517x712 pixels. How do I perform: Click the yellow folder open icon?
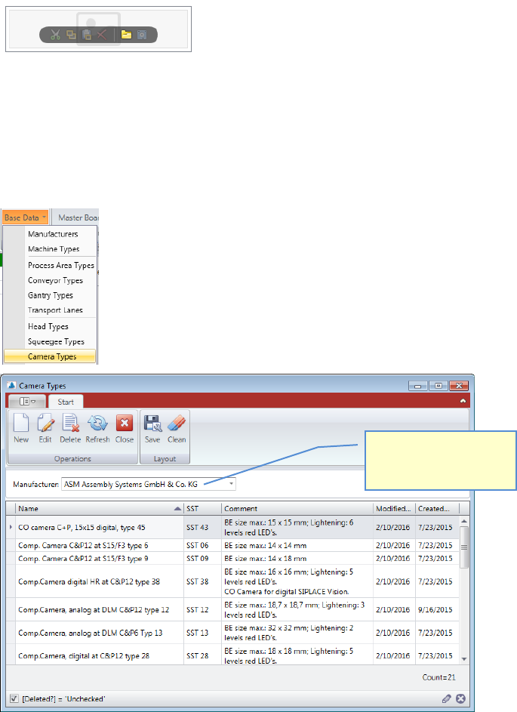(x=126, y=35)
